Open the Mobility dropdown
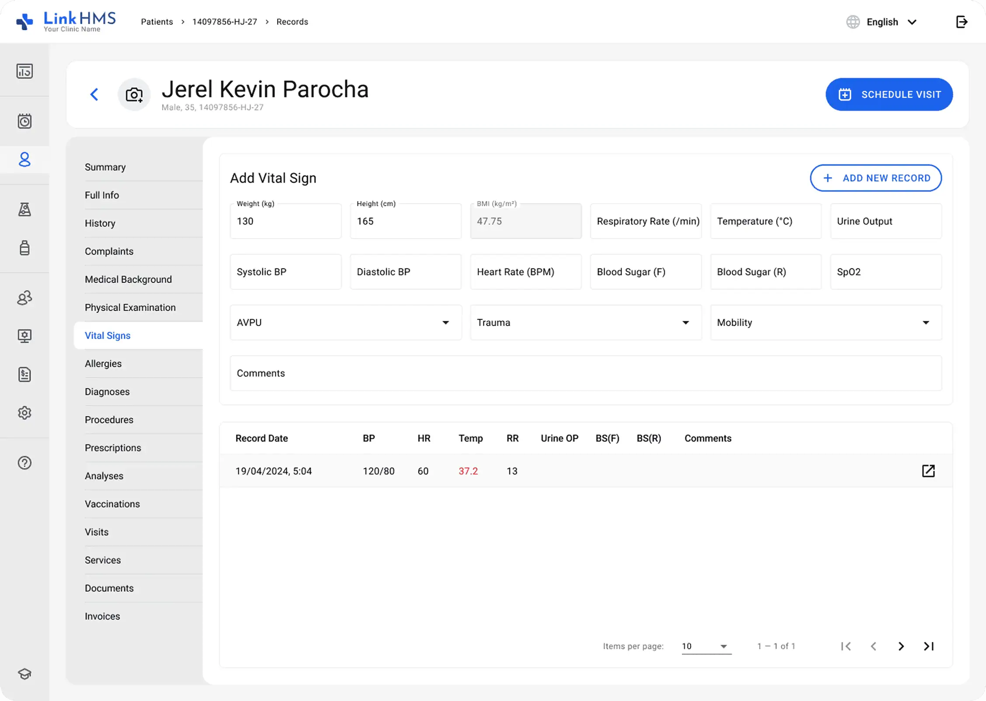This screenshot has height=701, width=986. click(826, 323)
